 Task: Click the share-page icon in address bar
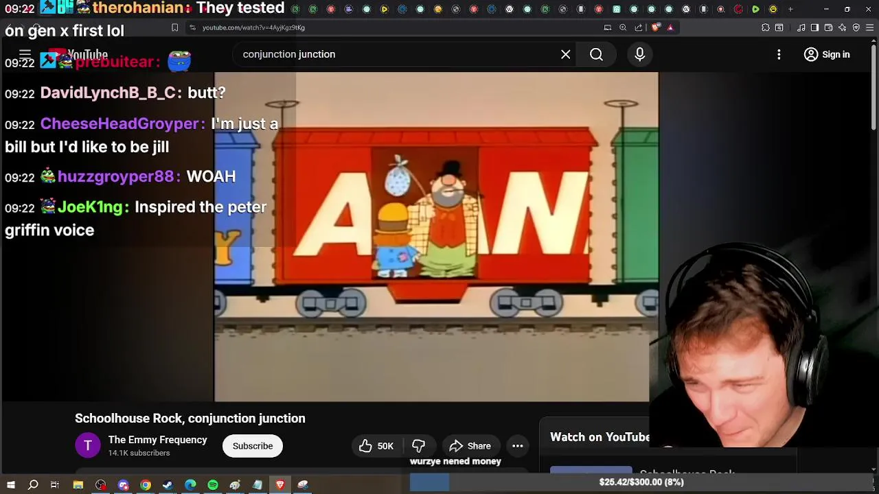[639, 27]
